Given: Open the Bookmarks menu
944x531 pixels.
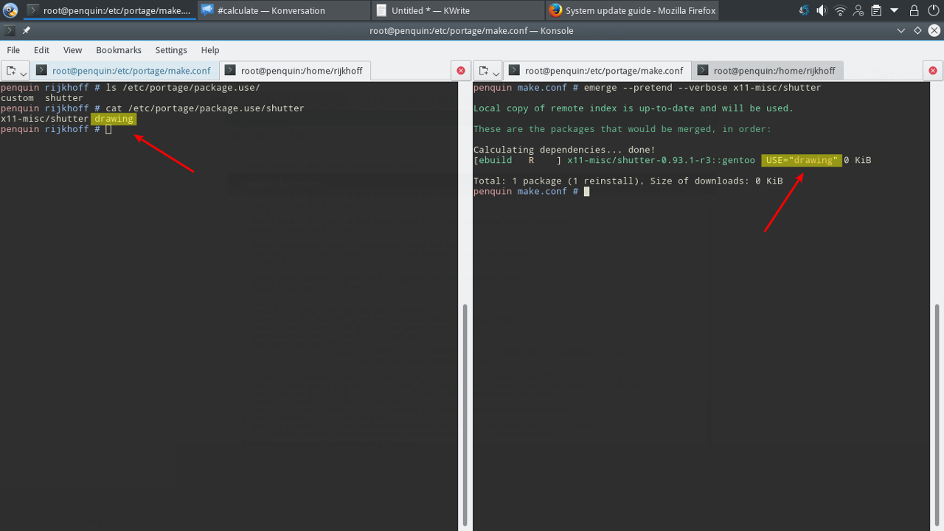Looking at the screenshot, I should (x=119, y=50).
